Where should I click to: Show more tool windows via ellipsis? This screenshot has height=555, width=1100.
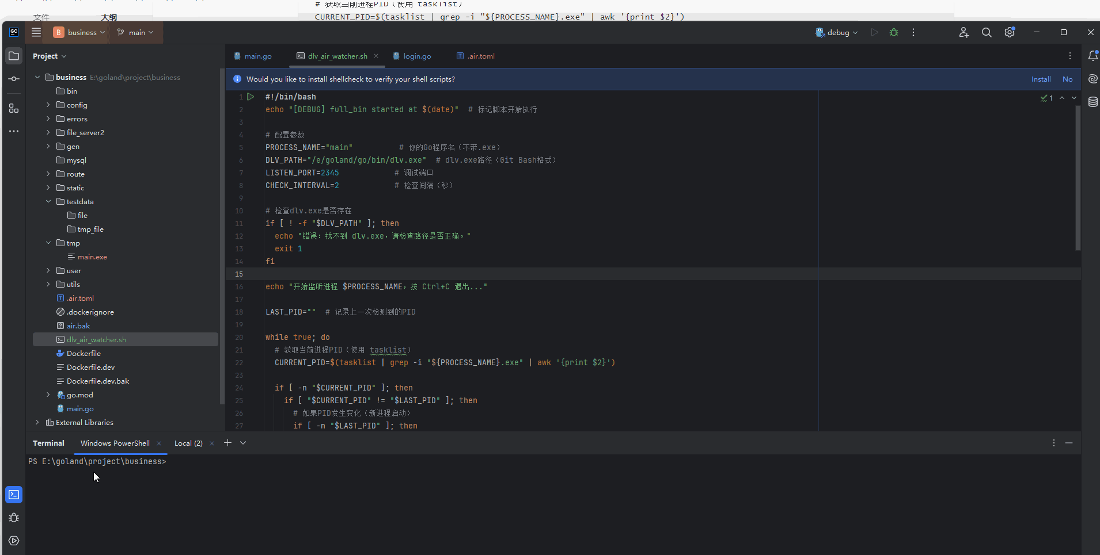click(x=14, y=131)
